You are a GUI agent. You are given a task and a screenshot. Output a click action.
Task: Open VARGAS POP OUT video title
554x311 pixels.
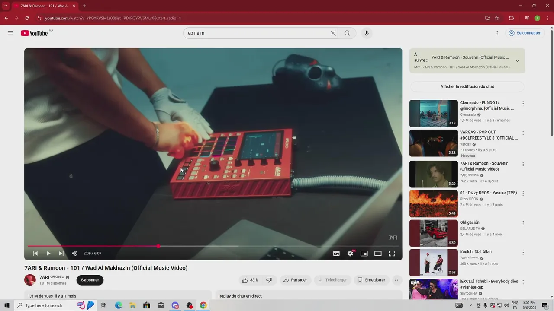tap(489, 135)
